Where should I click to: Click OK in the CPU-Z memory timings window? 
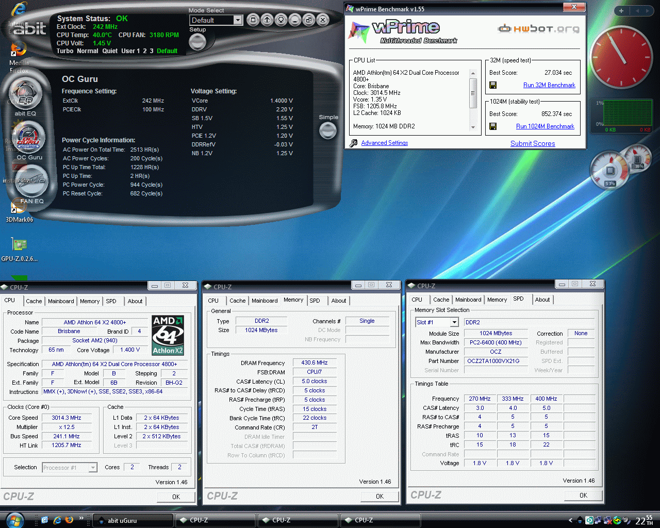tap(379, 497)
